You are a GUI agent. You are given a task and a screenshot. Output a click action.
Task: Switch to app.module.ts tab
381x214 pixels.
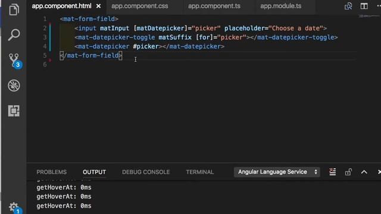click(x=280, y=6)
